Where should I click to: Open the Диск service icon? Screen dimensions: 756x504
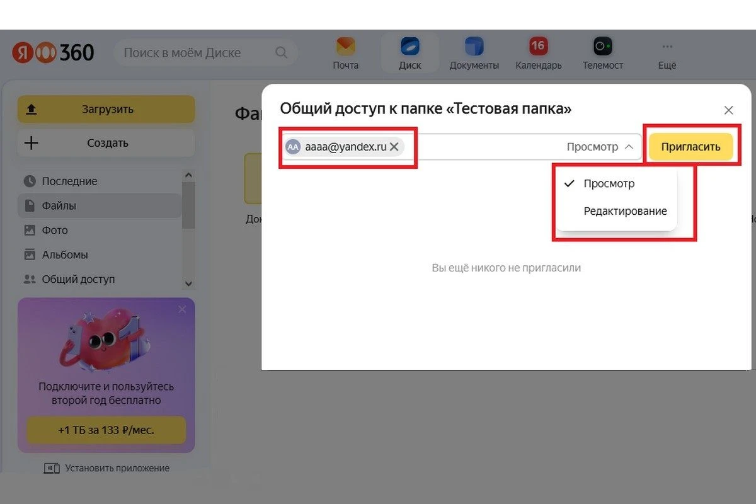tap(410, 47)
